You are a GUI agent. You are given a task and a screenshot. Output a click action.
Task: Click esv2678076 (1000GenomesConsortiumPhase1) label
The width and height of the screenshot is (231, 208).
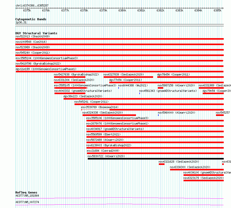click(117, 123)
